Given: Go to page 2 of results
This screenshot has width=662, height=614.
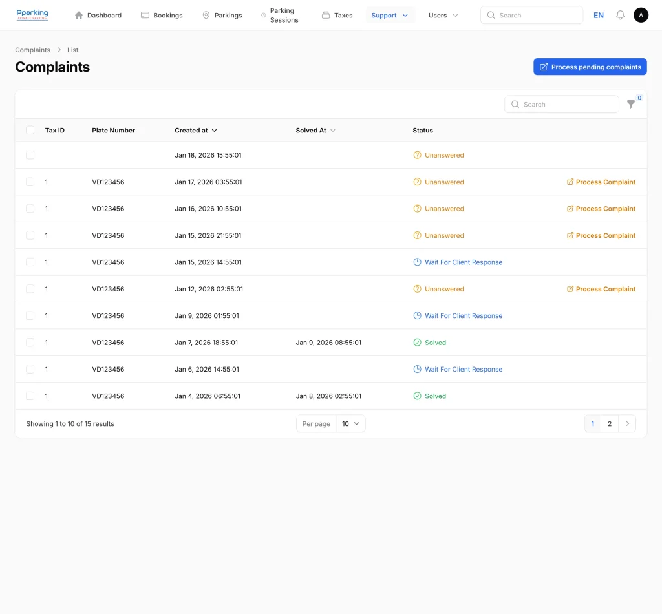Looking at the screenshot, I should (610, 423).
